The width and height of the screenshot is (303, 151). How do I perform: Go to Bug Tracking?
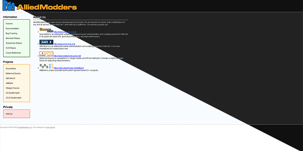(11, 33)
